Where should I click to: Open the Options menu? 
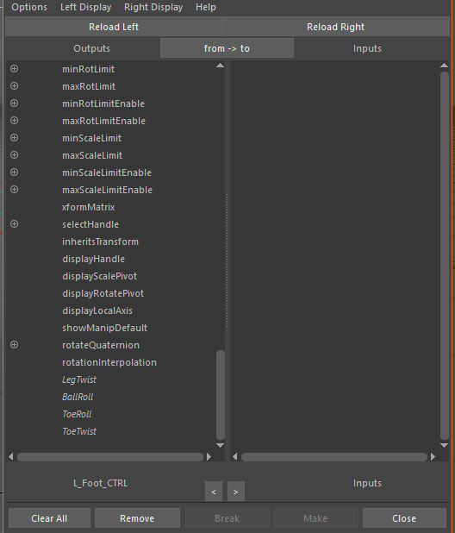click(x=29, y=7)
